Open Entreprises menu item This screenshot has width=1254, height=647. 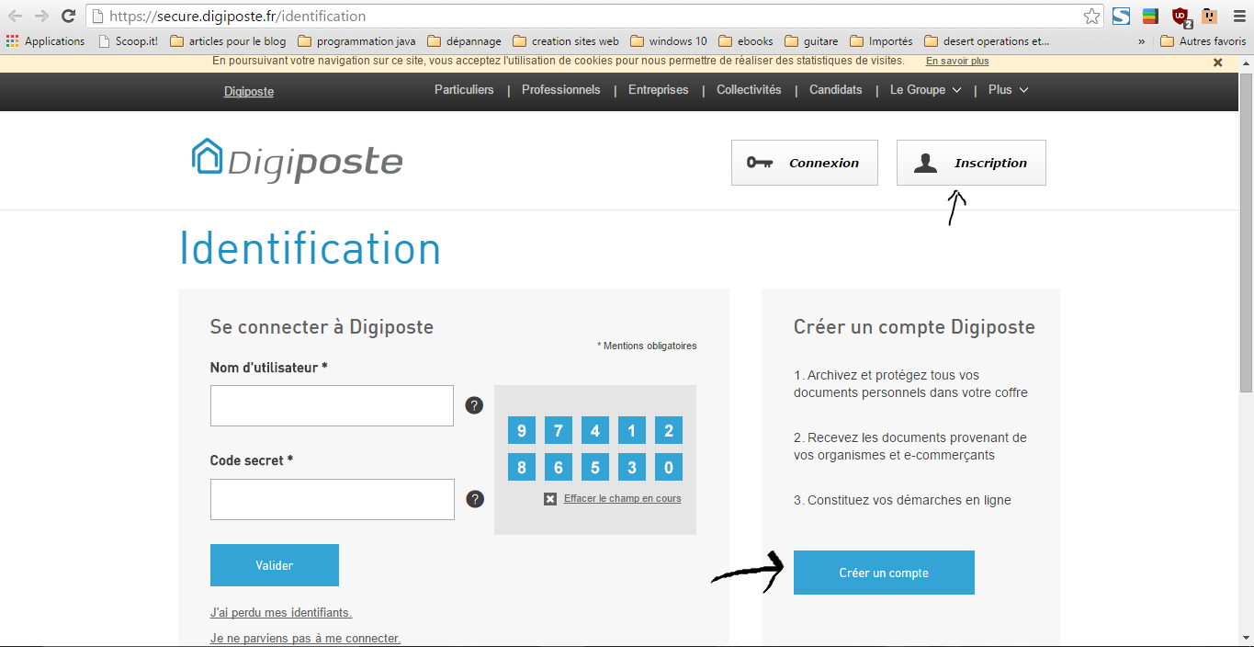coord(659,90)
